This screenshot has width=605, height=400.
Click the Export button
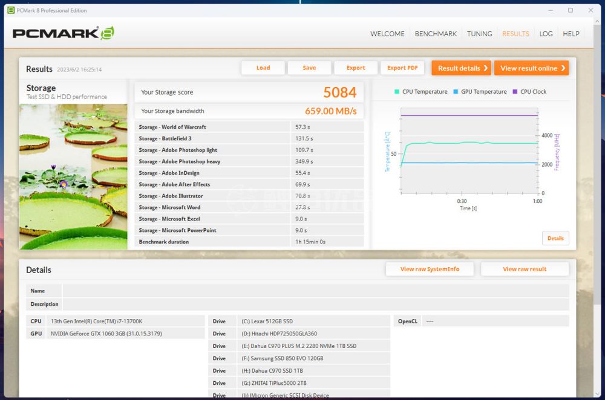pyautogui.click(x=356, y=68)
